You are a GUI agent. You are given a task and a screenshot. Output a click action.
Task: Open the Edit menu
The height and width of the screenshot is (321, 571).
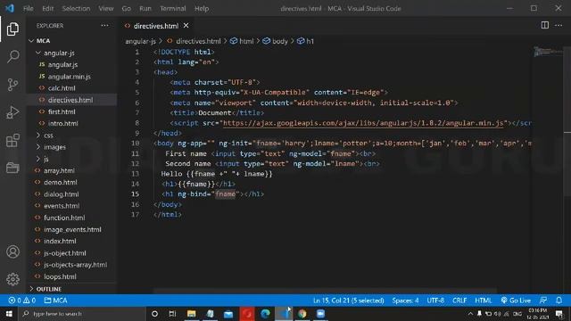47,8
